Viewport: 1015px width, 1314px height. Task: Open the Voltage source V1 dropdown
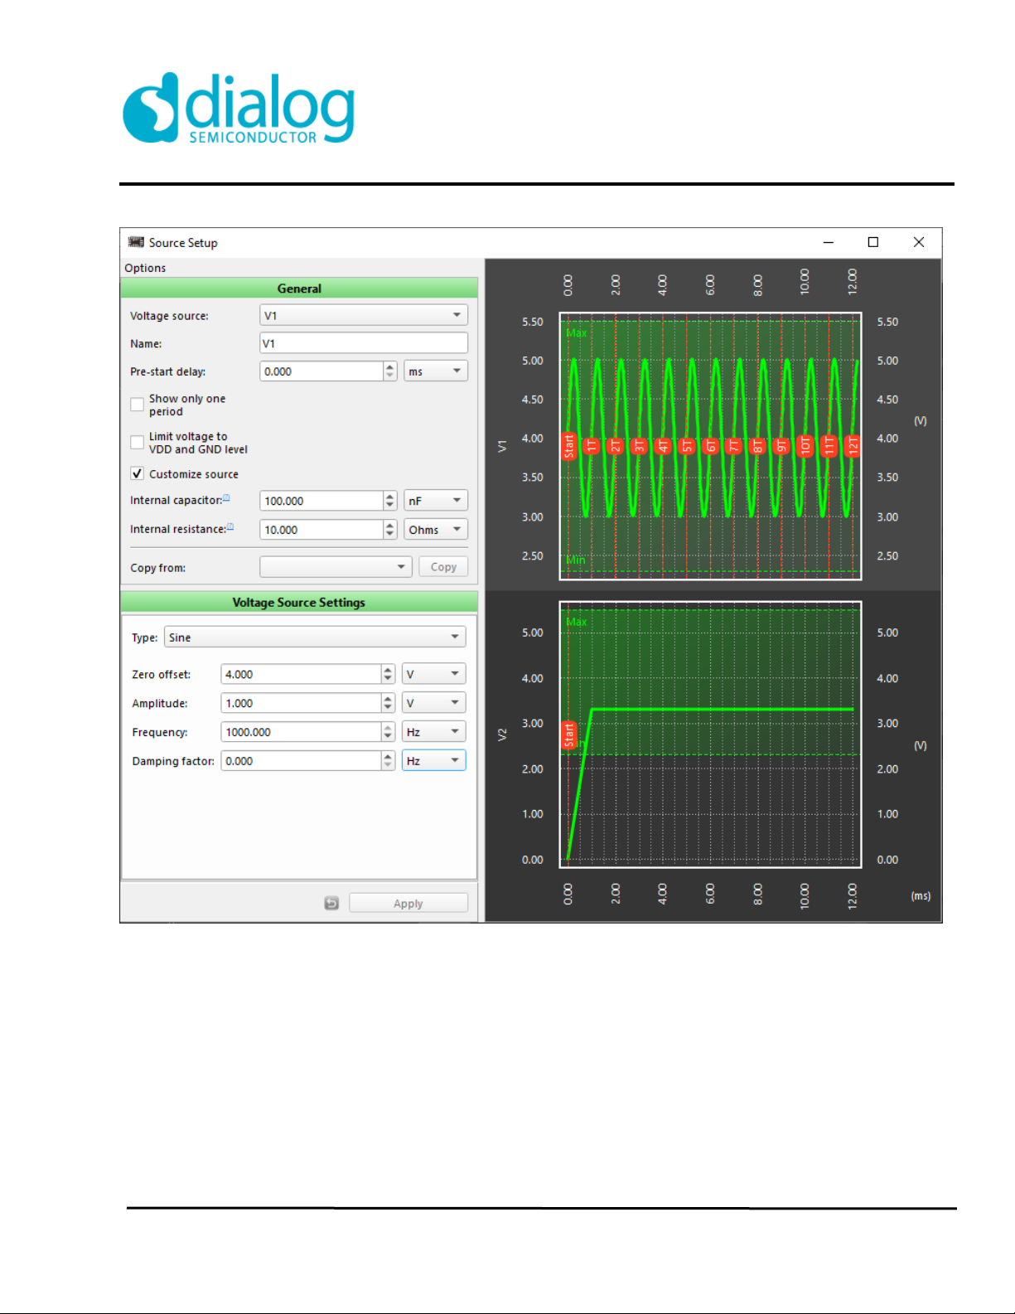[x=364, y=315]
